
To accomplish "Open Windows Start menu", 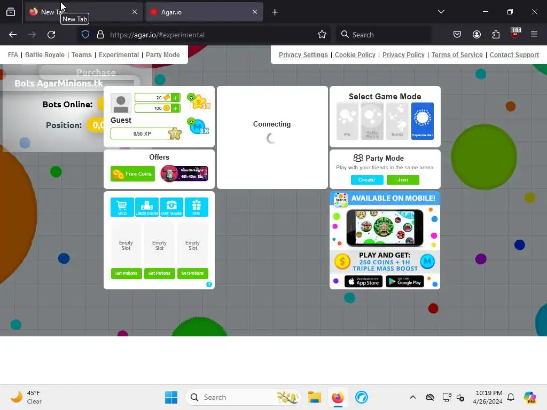I will (171, 397).
